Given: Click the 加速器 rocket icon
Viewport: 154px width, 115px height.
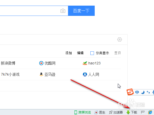Looking at the screenshot, I should [x=111, y=112].
